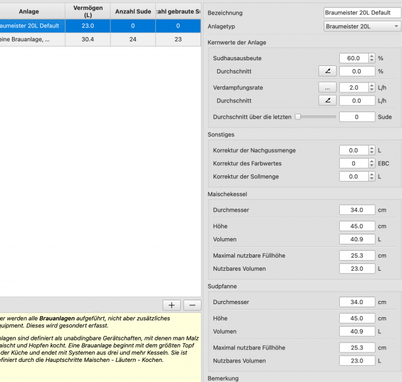
Task: Click the Verdampfungsrate stepper arrows
Action: click(372, 87)
